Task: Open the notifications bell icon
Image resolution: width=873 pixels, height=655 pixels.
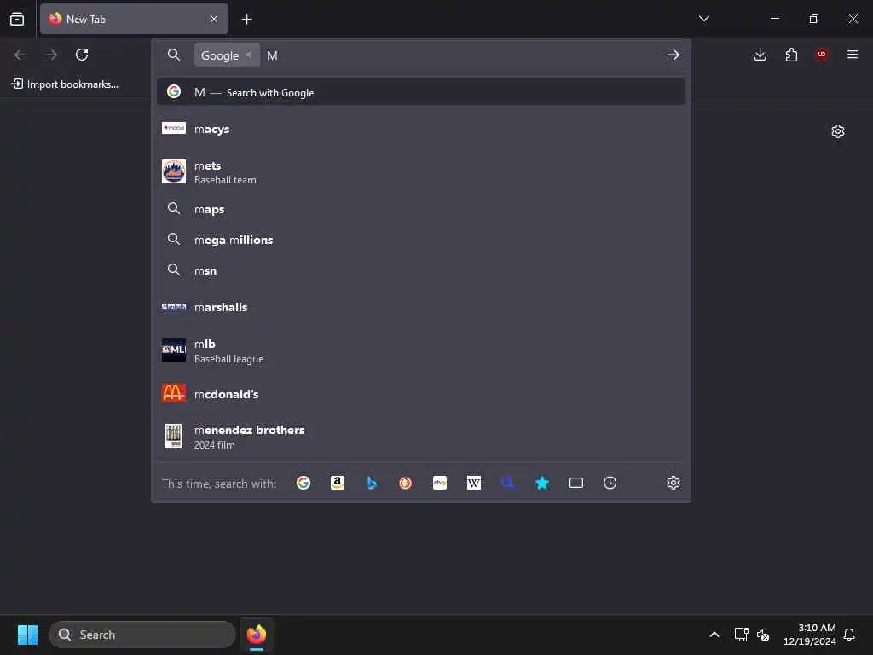Action: point(849,635)
